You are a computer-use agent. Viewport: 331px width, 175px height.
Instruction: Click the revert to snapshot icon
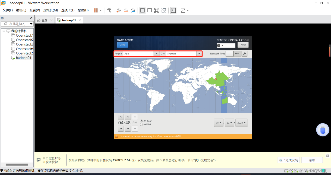click(x=126, y=10)
